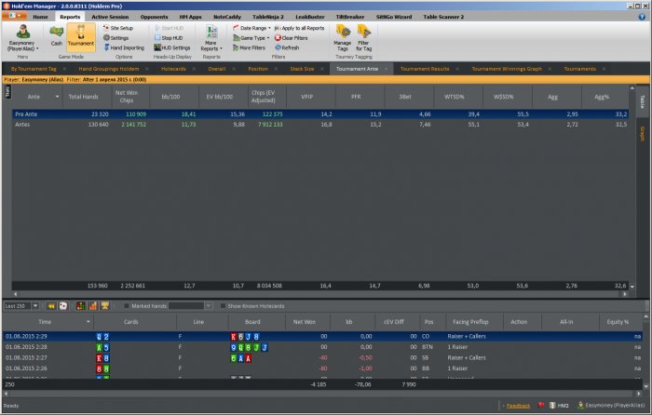The image size is (652, 415).
Task: Click the trophy icon in hands toolbar
Action: click(104, 306)
